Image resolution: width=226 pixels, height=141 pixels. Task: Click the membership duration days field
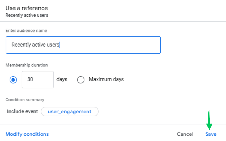coord(37,80)
